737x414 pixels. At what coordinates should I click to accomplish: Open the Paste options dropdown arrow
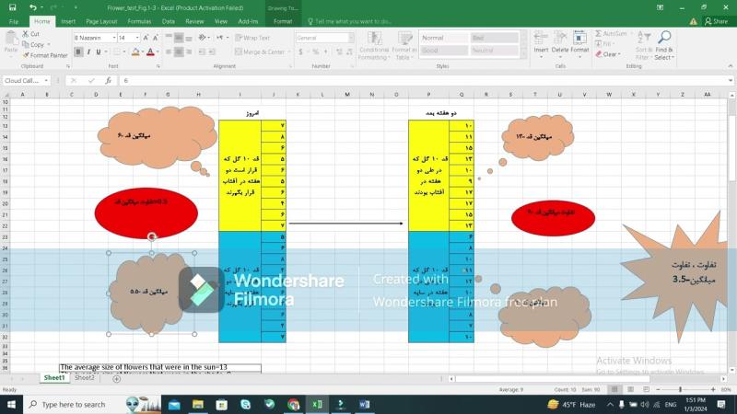coord(11,57)
